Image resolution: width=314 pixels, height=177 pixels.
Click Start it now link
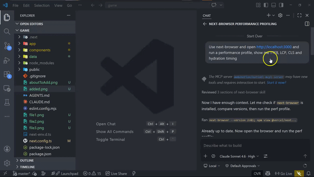click(x=276, y=83)
